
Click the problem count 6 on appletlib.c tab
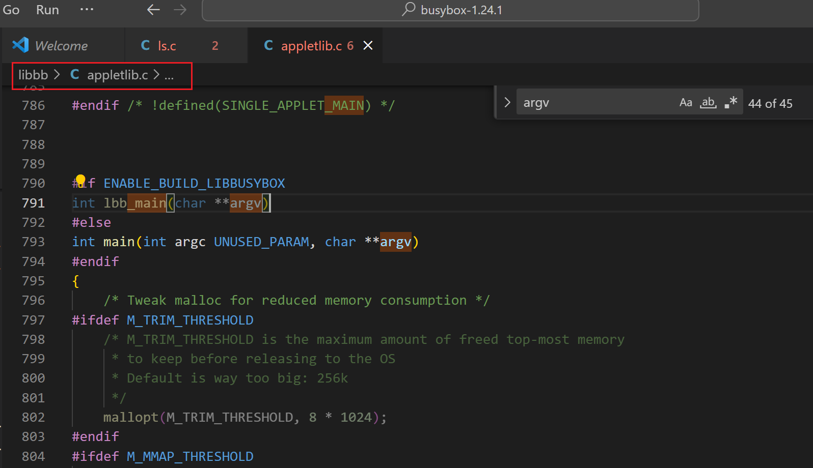350,46
